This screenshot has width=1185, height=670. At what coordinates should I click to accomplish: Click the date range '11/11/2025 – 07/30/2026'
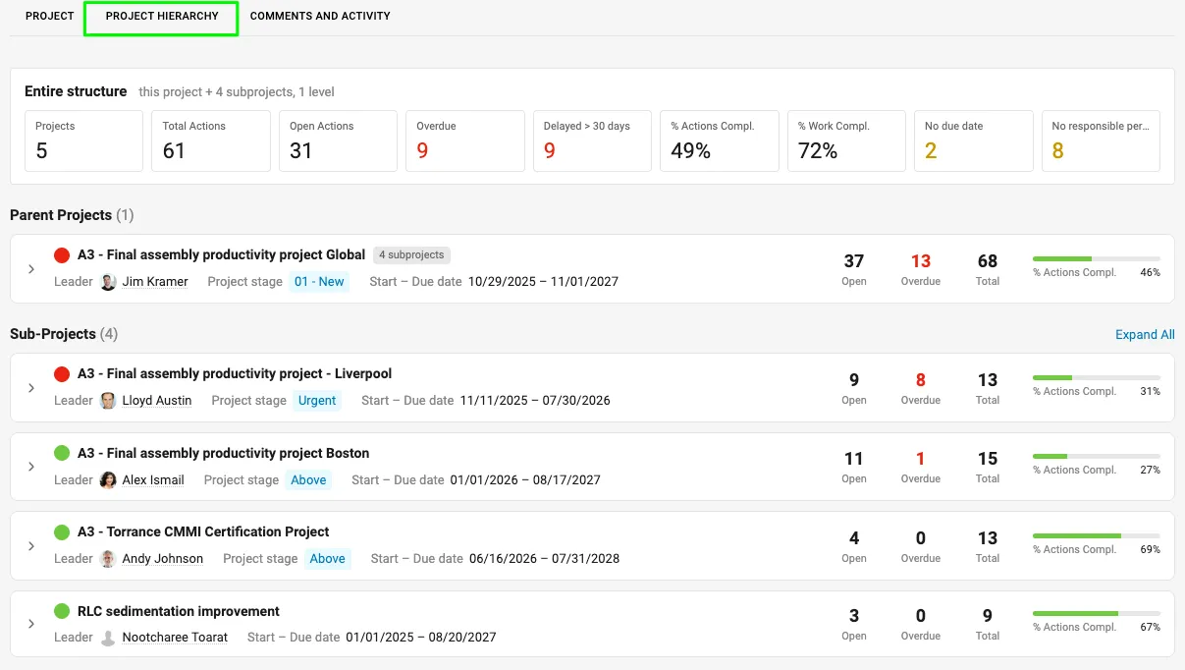tap(535, 401)
